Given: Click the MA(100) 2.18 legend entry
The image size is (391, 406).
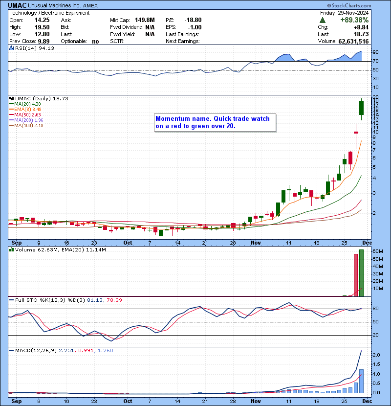Looking at the screenshot, I should [x=28, y=126].
